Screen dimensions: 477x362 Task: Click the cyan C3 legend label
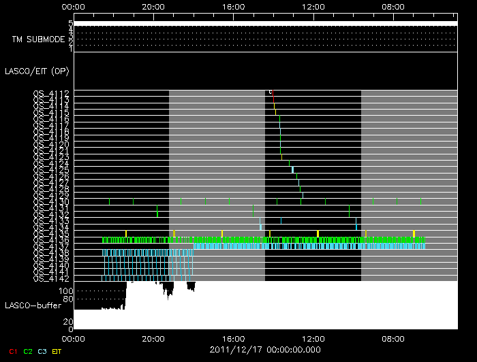(x=42, y=351)
